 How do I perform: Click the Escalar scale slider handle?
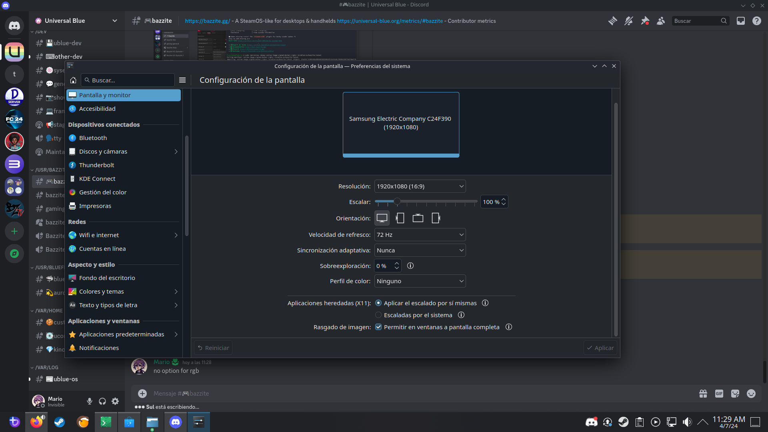[397, 202]
